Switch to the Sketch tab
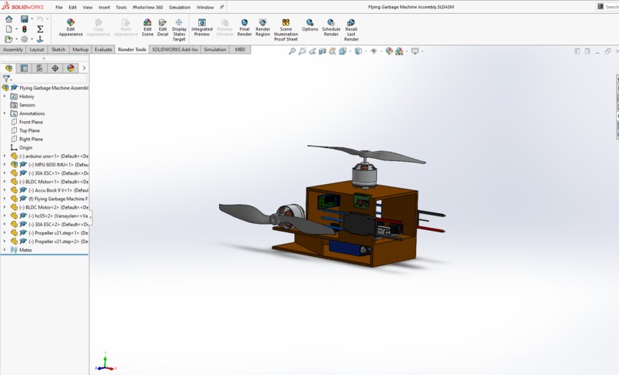The width and height of the screenshot is (619, 375). click(58, 49)
